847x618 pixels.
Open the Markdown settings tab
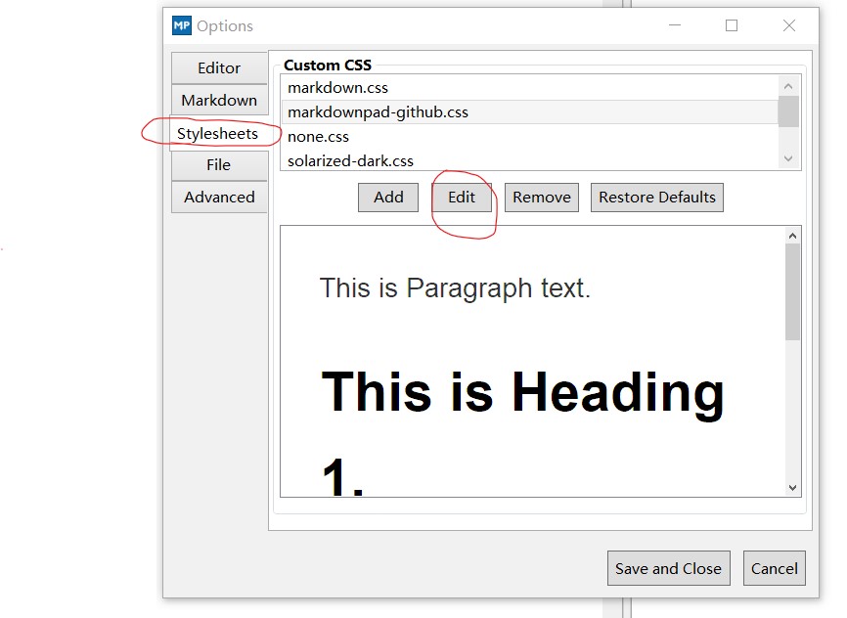(218, 100)
